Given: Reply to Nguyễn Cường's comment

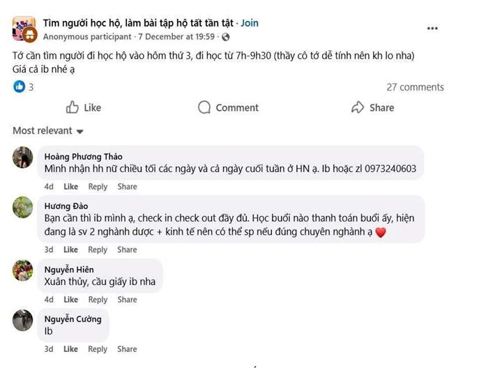Looking at the screenshot, I should tap(98, 349).
